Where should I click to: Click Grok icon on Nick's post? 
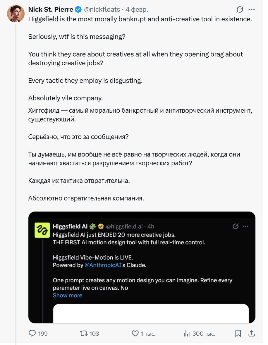tap(240, 10)
